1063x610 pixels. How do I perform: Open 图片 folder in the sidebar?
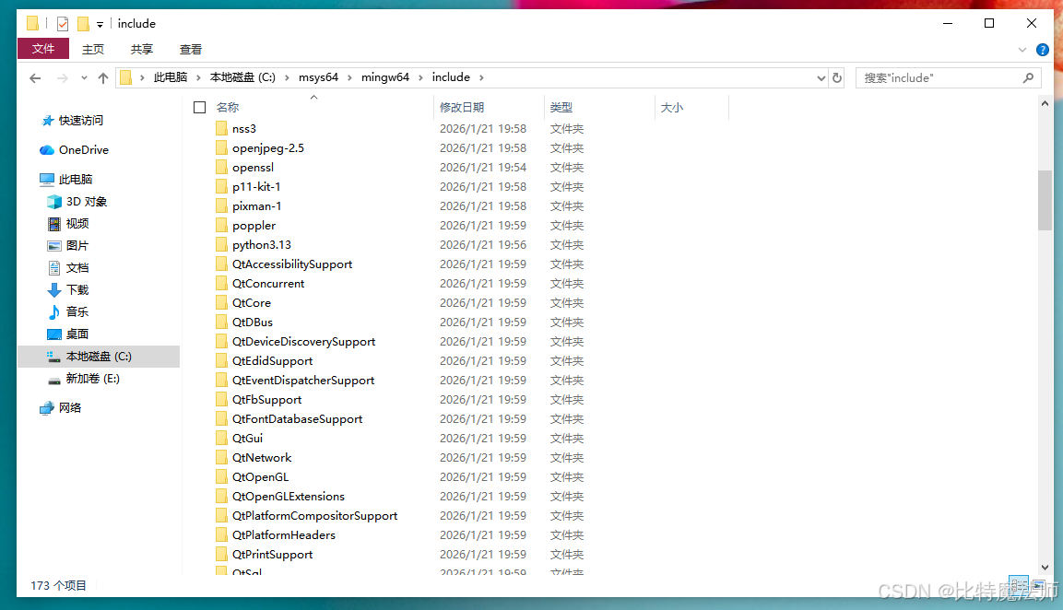[77, 245]
